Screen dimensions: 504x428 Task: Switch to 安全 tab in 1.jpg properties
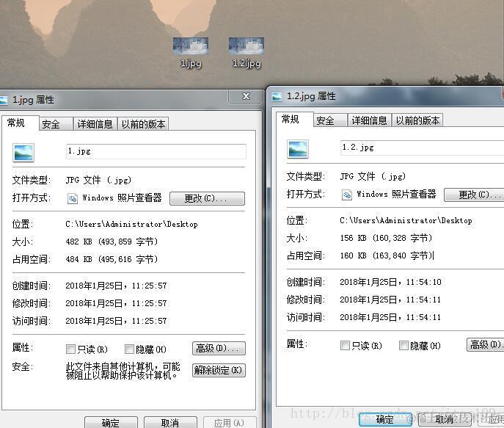(x=56, y=124)
